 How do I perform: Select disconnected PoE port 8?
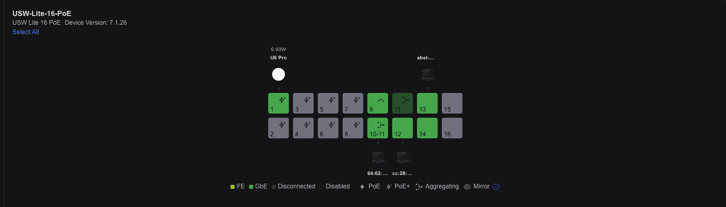(353, 128)
